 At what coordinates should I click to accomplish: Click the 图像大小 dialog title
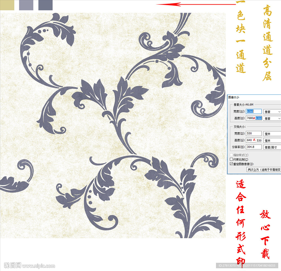pos(234,97)
